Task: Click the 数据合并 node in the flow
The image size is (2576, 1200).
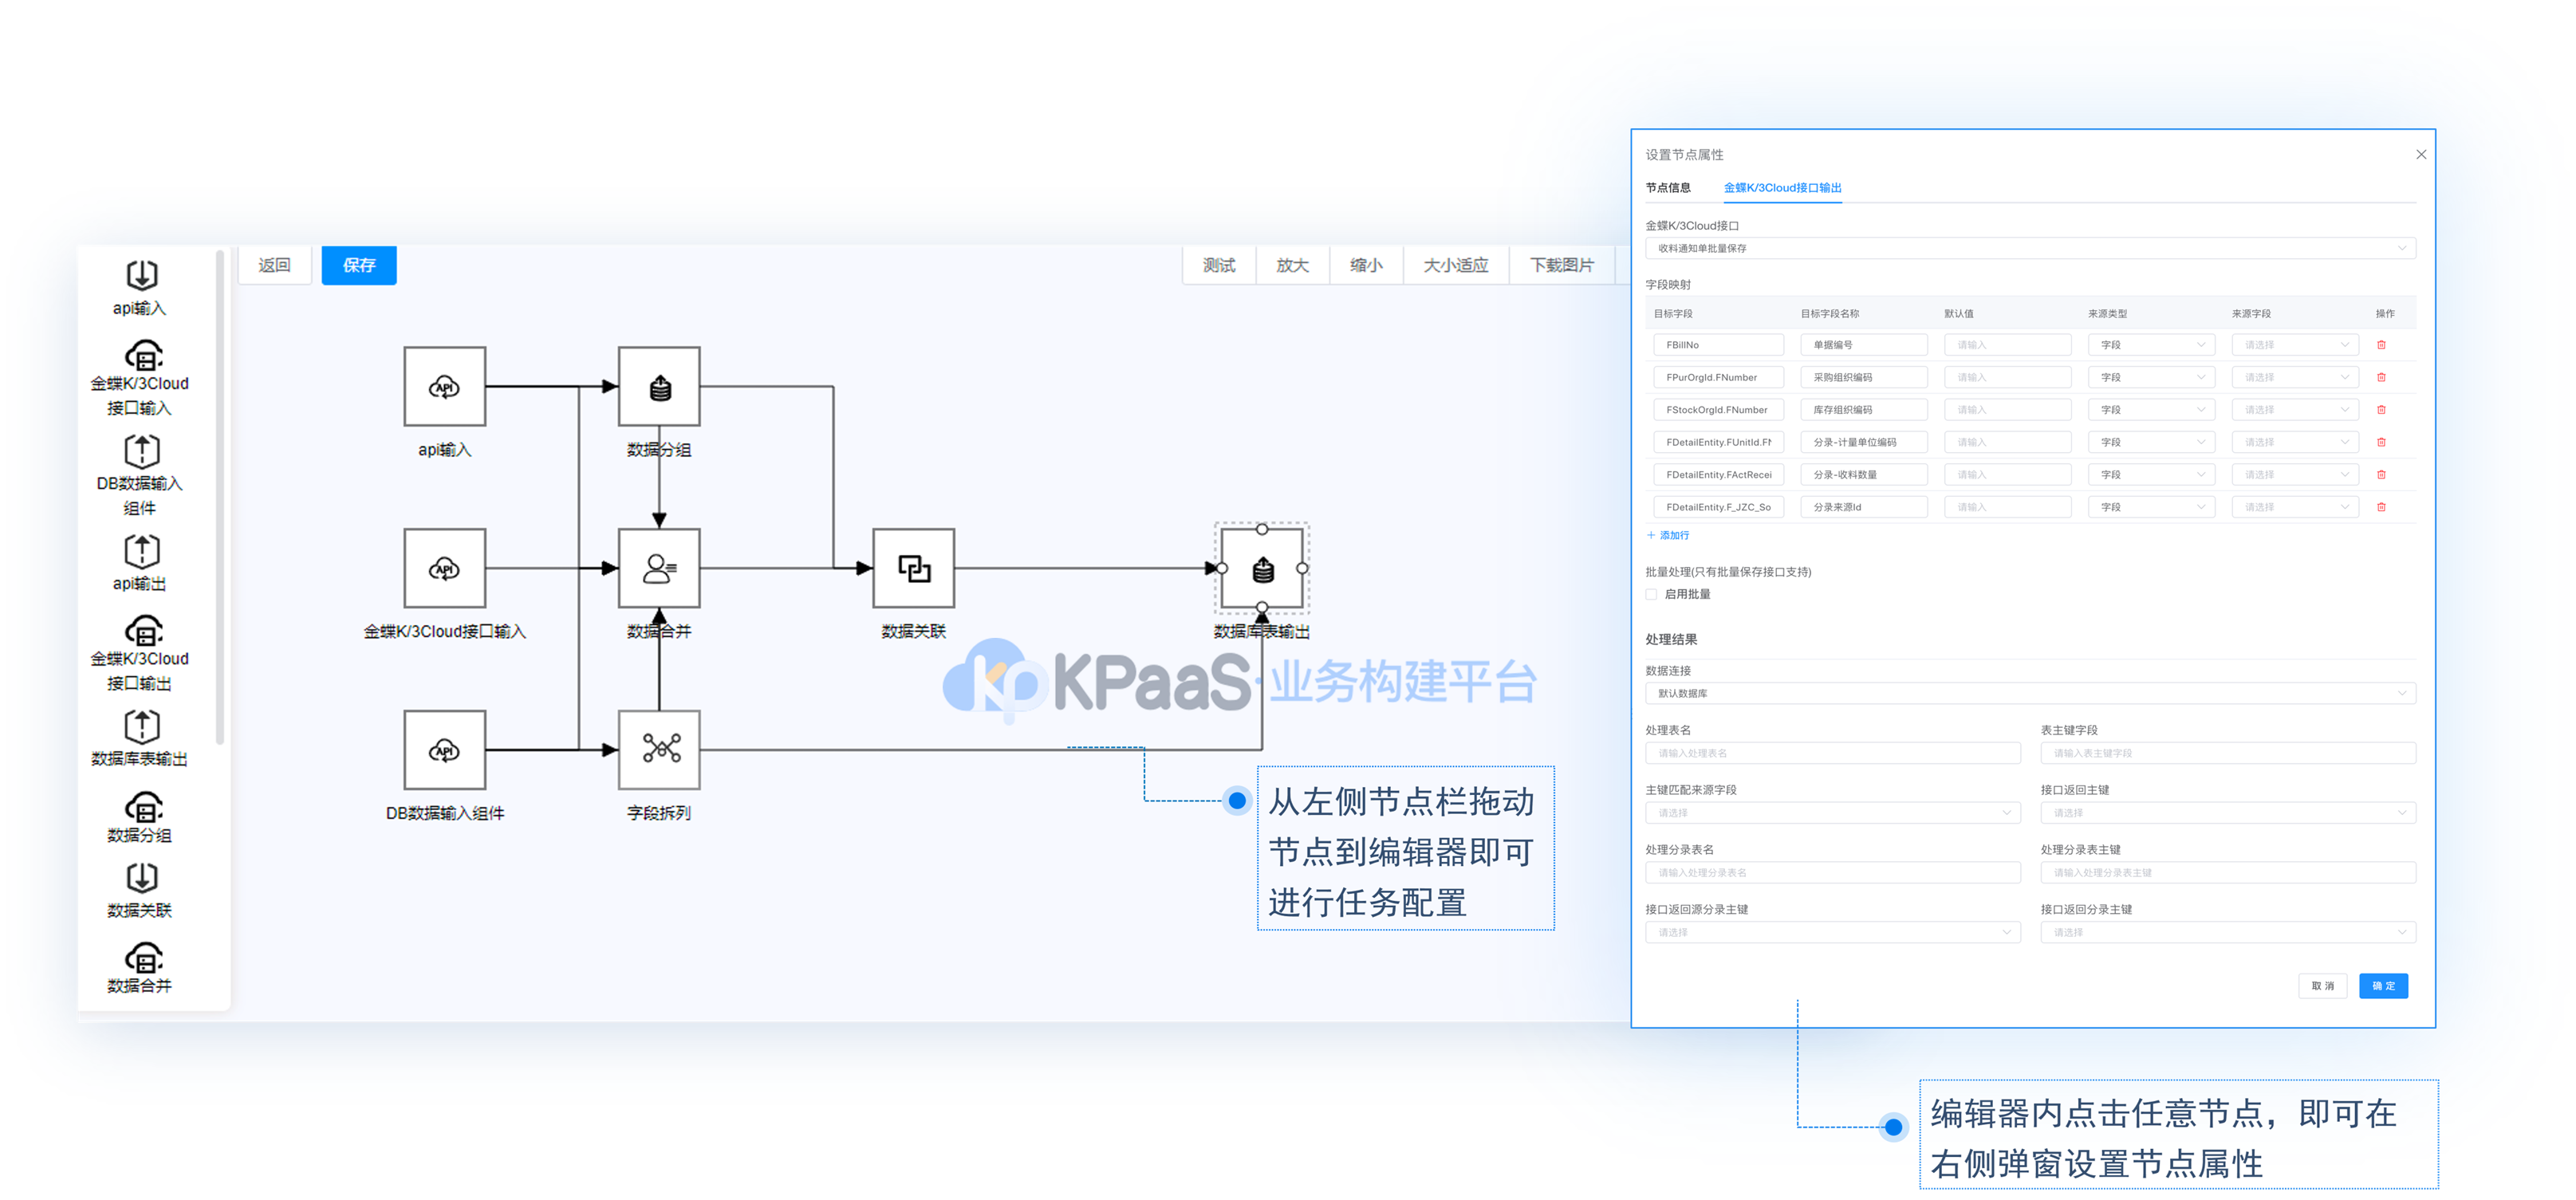Action: tap(659, 568)
